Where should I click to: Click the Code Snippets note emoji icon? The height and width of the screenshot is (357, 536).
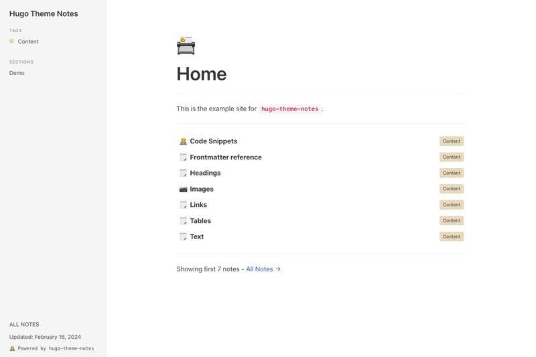click(x=183, y=141)
